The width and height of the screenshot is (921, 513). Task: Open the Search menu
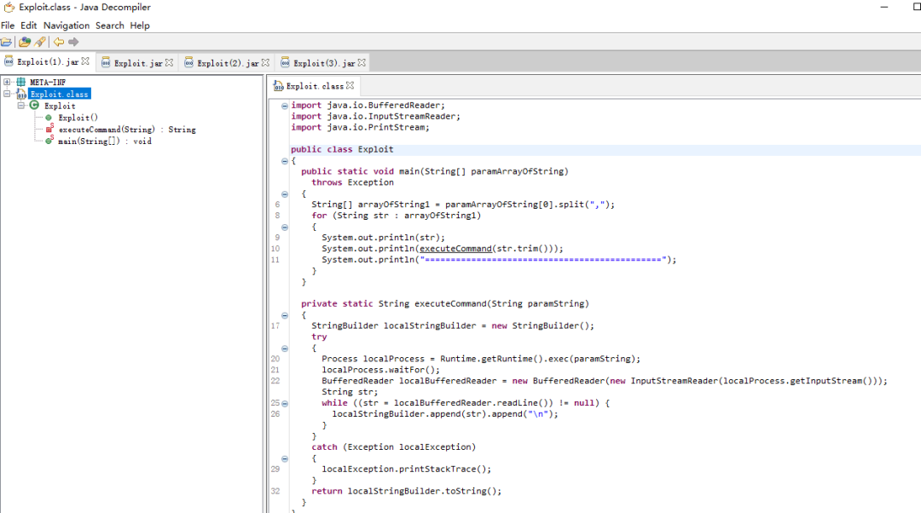110,26
